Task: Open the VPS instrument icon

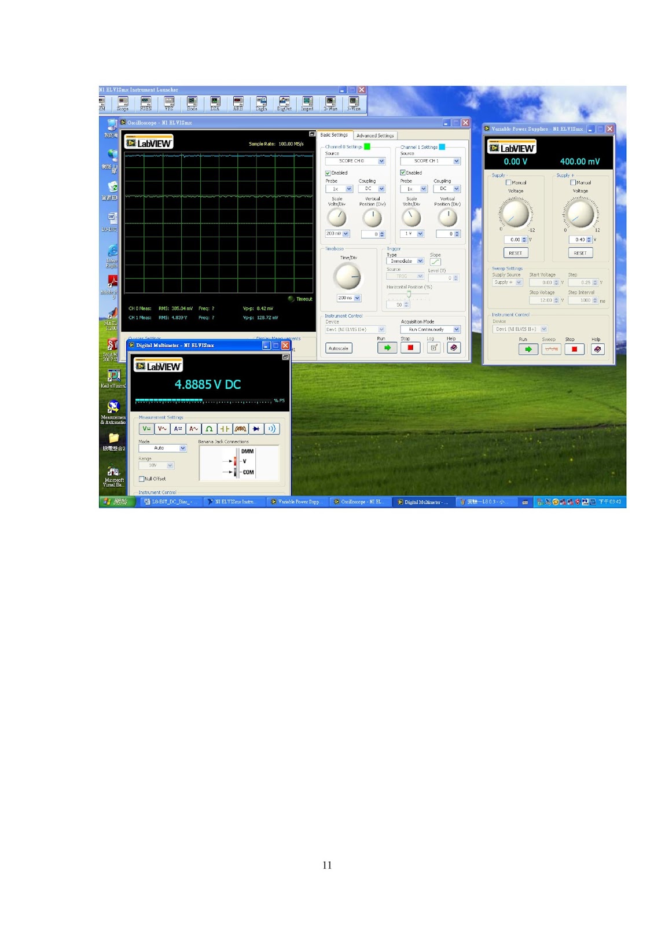Action: (169, 104)
